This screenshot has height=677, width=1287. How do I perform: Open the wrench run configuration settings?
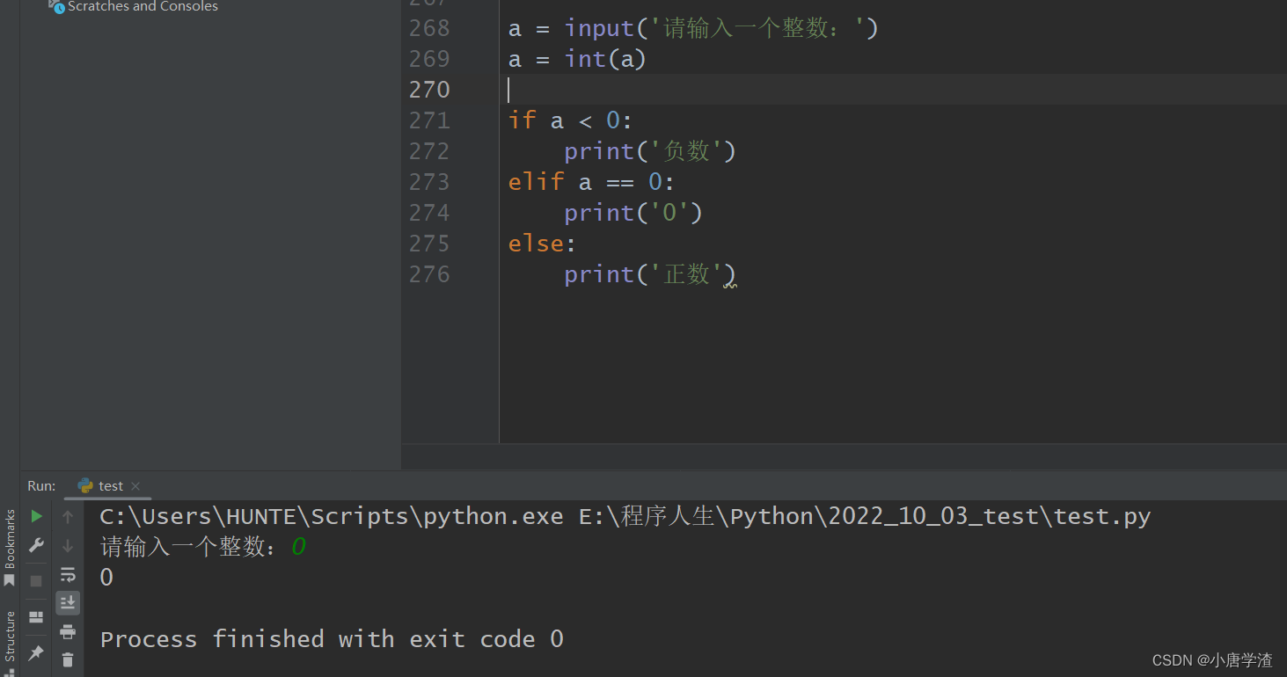(36, 546)
